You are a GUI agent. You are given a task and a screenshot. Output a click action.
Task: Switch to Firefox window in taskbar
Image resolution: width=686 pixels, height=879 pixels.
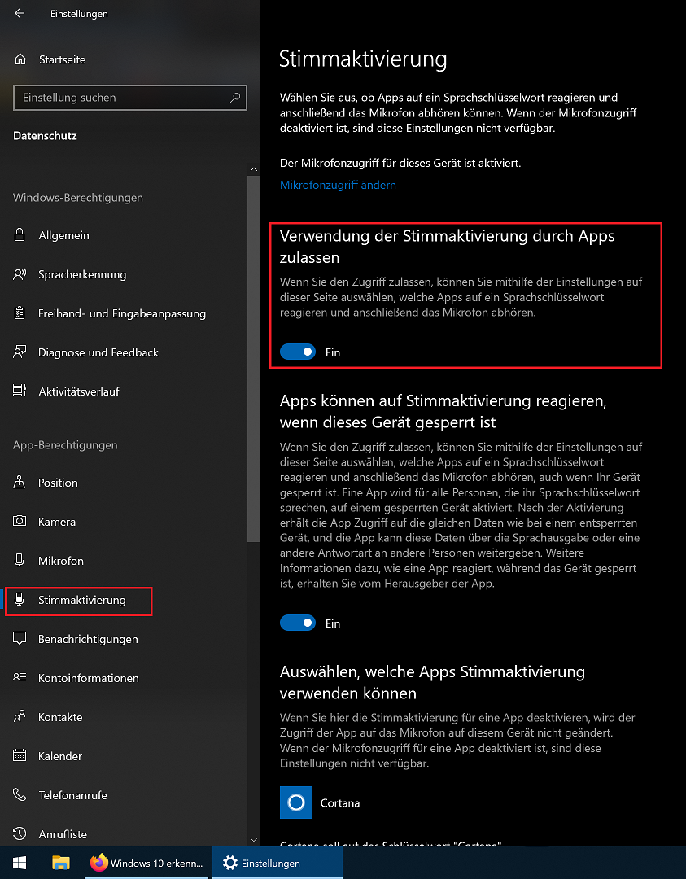pyautogui.click(x=146, y=864)
